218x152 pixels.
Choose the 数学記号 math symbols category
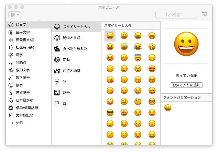point(23,78)
